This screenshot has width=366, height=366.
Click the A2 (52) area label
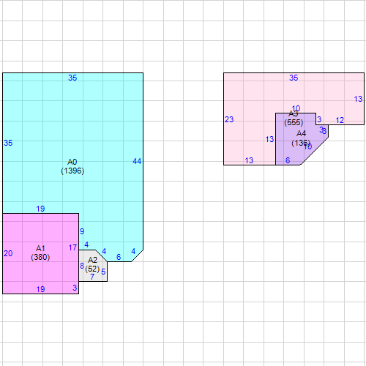92,264
